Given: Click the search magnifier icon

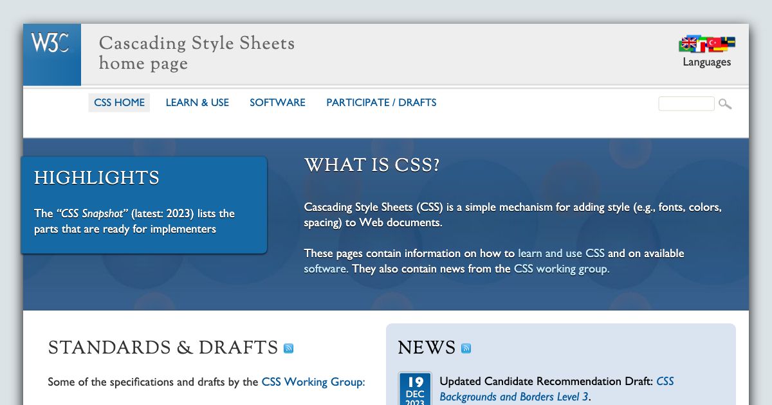Looking at the screenshot, I should click(725, 104).
